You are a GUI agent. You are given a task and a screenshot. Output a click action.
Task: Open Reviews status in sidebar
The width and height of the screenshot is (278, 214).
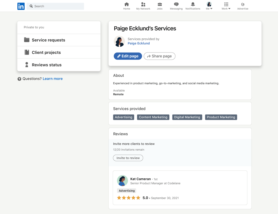click(x=46, y=65)
